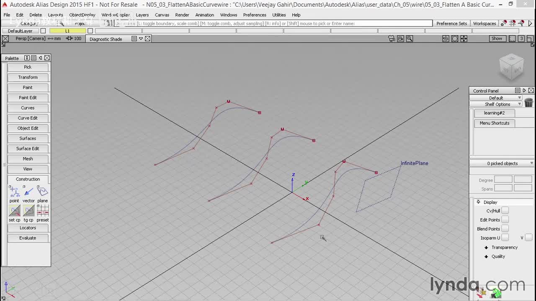Close the Palette window

47,58
